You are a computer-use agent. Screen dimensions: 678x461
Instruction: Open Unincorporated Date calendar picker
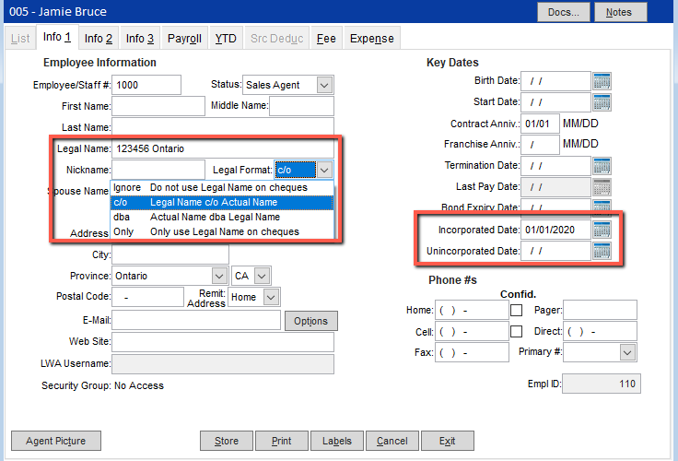tap(602, 251)
